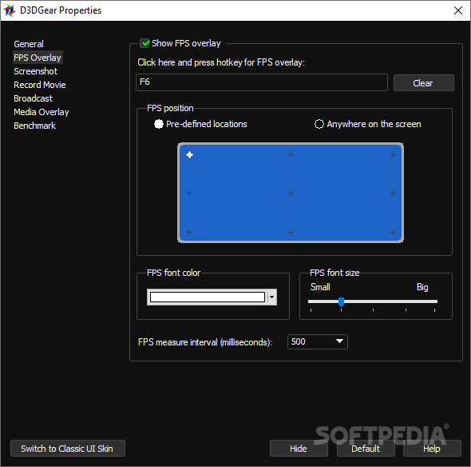
Task: Select the bottom-right FPS position marker
Action: coord(393,232)
